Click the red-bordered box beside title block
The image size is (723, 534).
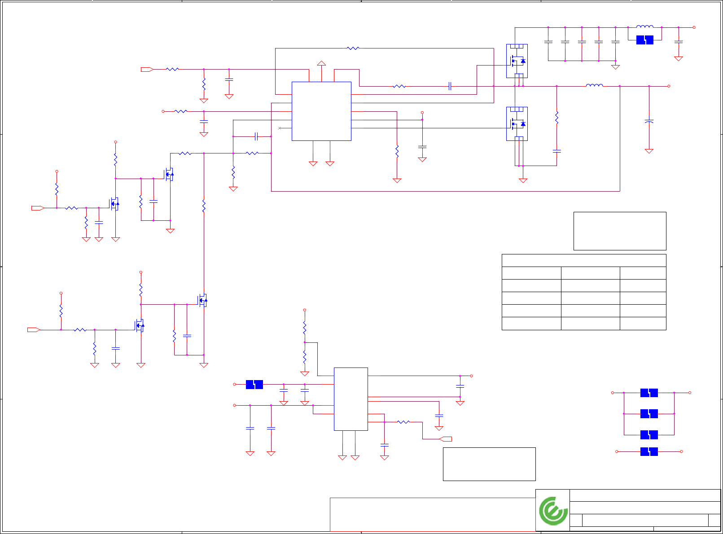(x=433, y=515)
